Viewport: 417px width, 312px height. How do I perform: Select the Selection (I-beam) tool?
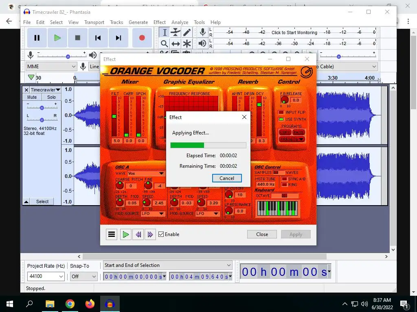click(165, 32)
